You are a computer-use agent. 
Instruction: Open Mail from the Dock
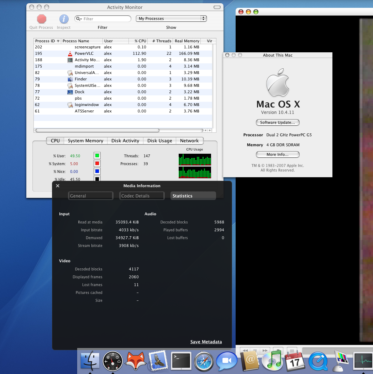coord(158,360)
